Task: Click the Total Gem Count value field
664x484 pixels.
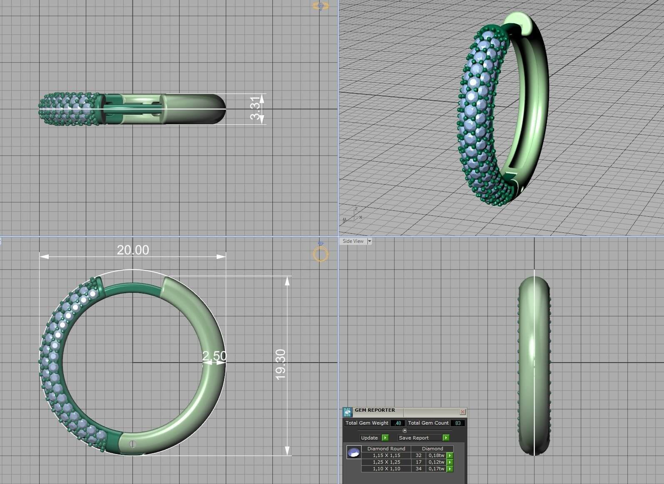Action: (458, 423)
